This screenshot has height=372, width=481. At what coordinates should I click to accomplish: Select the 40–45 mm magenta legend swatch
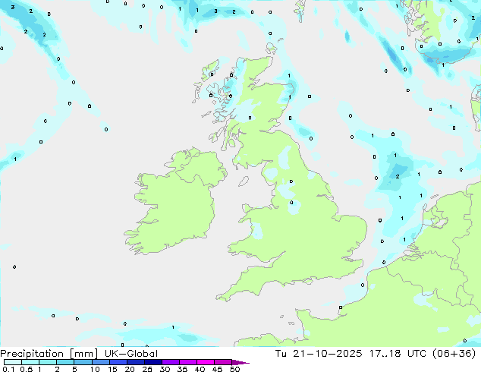[x=206, y=362]
